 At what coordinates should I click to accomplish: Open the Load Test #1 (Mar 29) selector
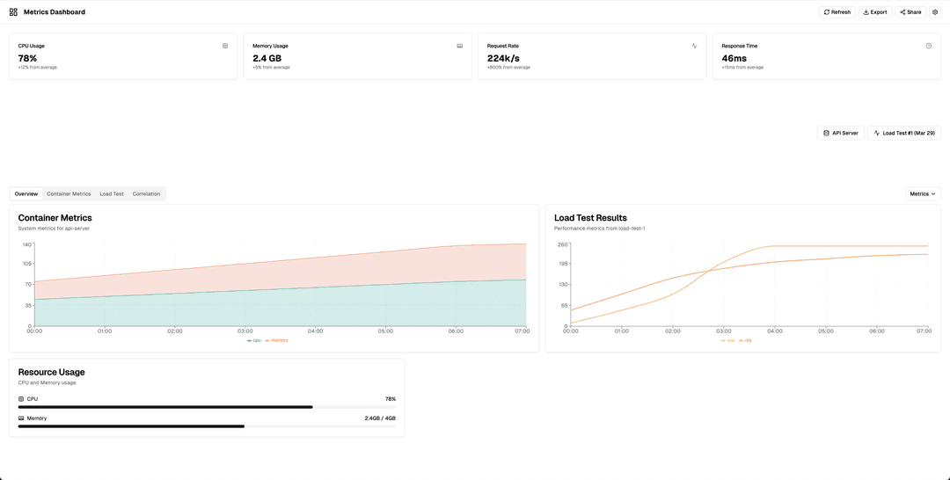coord(903,133)
